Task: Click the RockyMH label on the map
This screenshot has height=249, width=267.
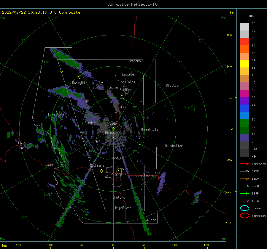Action: [78, 83]
